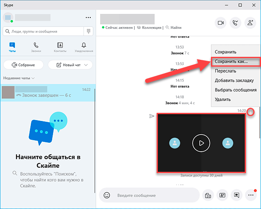Click the 14:15 Нет ответа entry

180,83
